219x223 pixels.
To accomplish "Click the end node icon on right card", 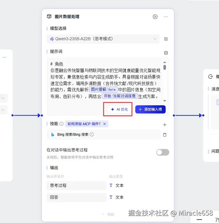I will click(210, 77).
